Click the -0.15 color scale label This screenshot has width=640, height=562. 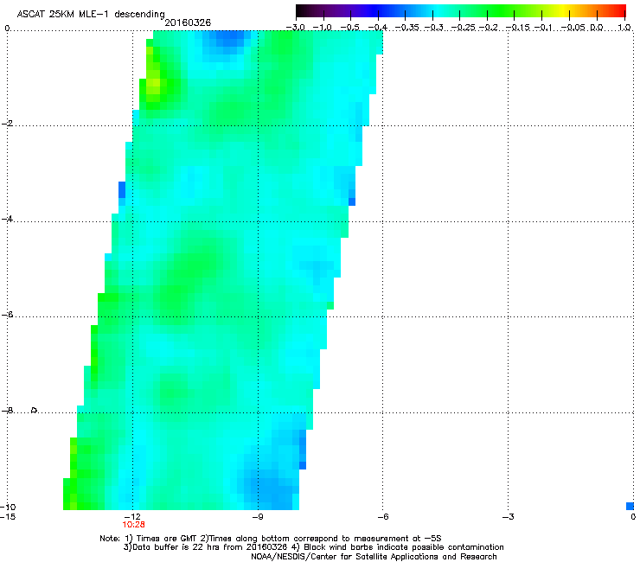517,28
